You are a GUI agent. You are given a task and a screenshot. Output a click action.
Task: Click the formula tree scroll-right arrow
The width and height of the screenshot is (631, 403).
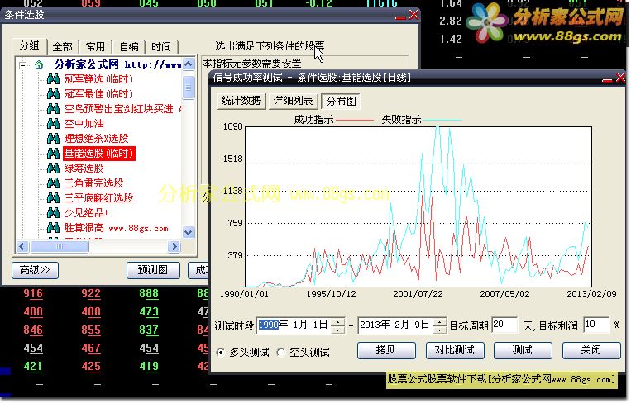pos(174,246)
